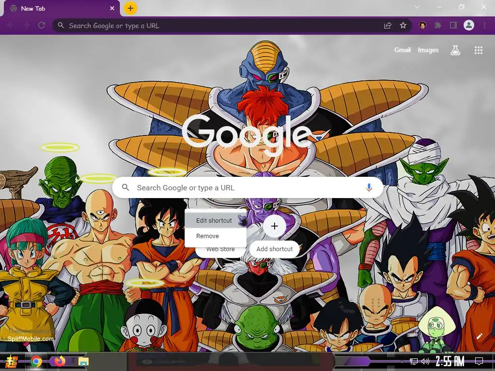Open the Start menu on taskbar

[11, 361]
